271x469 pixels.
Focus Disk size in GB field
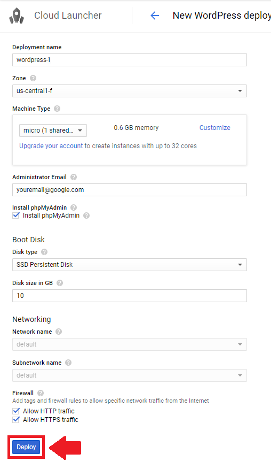pos(130,296)
